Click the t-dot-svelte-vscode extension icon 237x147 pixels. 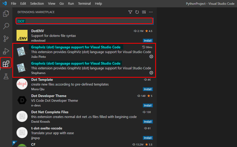point(22,133)
